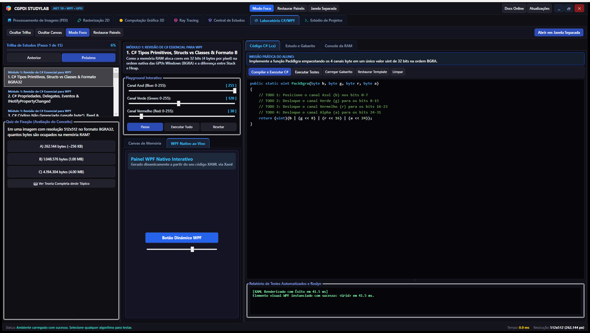Click the Canal Azul slider thumb
The width and height of the screenshot is (590, 333).
(235, 91)
